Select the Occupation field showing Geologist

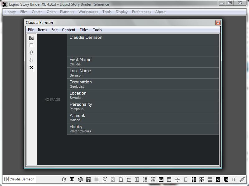tap(143, 84)
